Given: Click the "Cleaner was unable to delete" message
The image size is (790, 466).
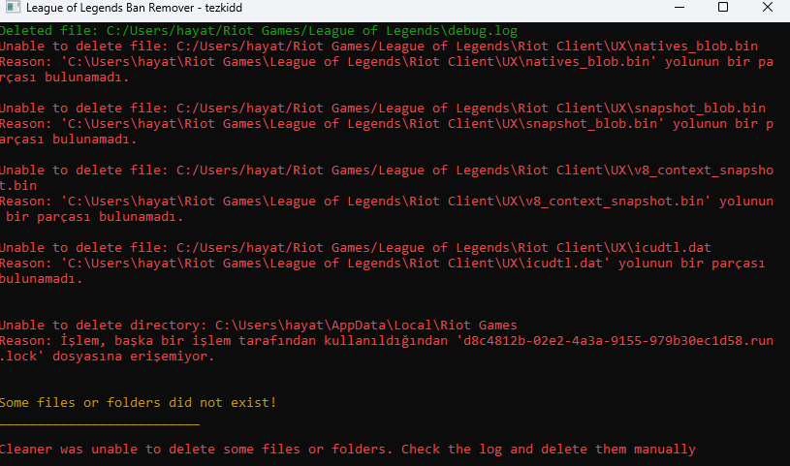Looking at the screenshot, I should [348, 450].
